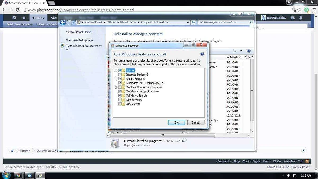The width and height of the screenshot is (318, 179).
Task: Click the help icon in Windows Features dialog
Action: 202,54
